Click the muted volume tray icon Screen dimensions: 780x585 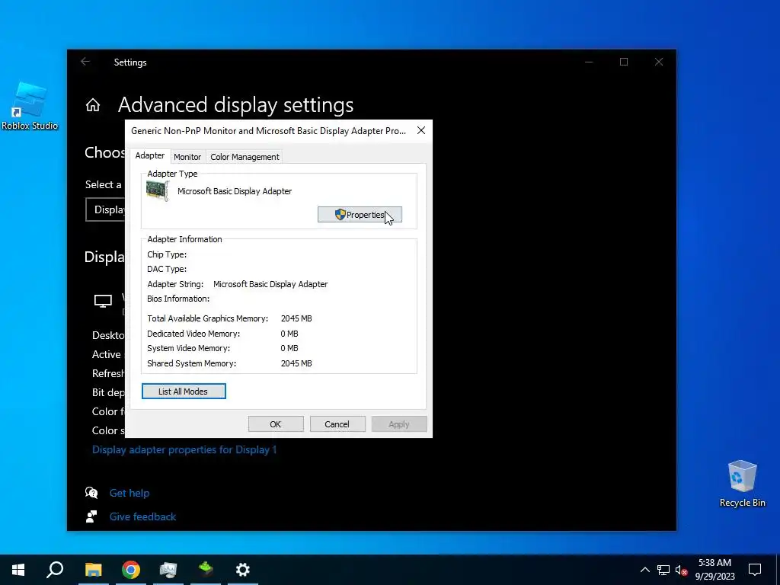tap(682, 570)
